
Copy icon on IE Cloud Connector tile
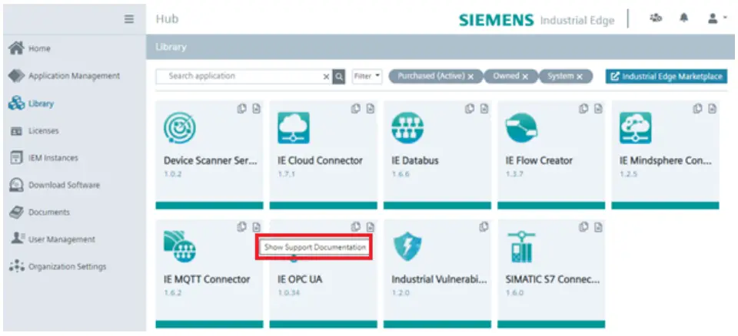[x=356, y=109]
